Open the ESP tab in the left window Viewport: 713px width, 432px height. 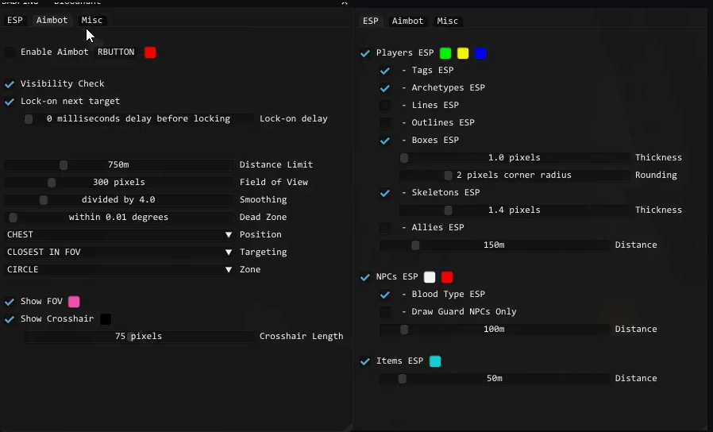click(14, 20)
